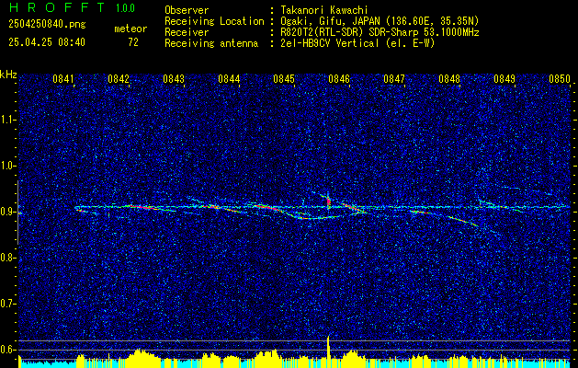Click the 0849 time marker
The width and height of the screenshot is (578, 368).
[504, 79]
